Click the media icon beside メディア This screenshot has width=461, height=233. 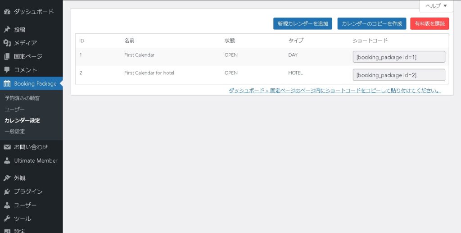[x=7, y=43]
